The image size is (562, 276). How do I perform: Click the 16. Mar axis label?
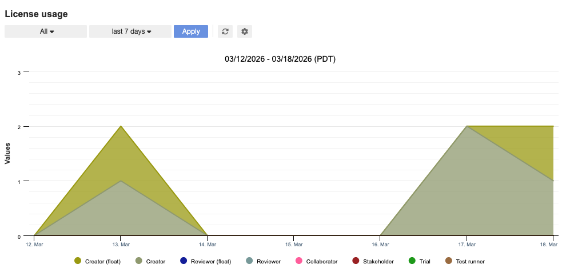pos(380,245)
